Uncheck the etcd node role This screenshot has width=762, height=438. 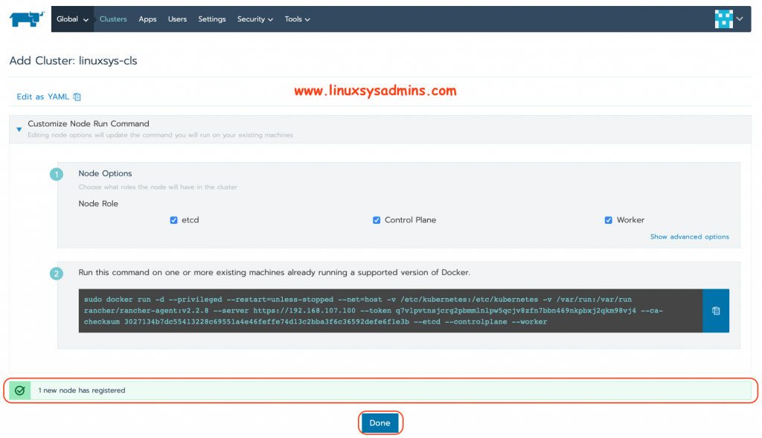pos(173,220)
